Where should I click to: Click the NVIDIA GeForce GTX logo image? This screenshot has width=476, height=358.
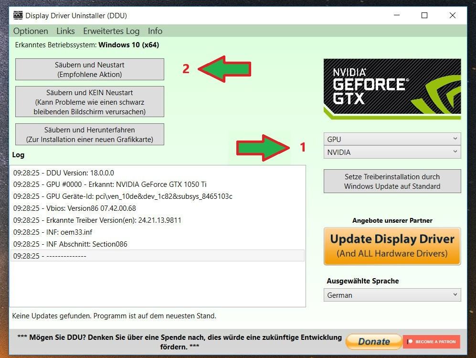[392, 89]
